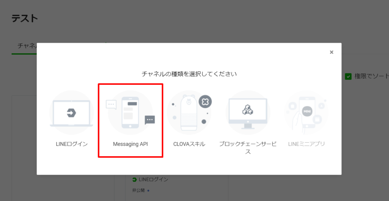Image resolution: width=389 pixels, height=201 pixels.
Task: Select the LINEログイン laptop icon
Action: (x=71, y=113)
